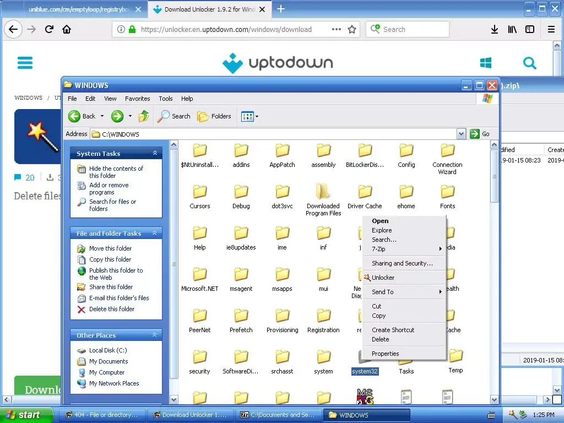Bookmark this page with the star icon
Image resolution: width=564 pixels, height=423 pixels.
pos(352,29)
